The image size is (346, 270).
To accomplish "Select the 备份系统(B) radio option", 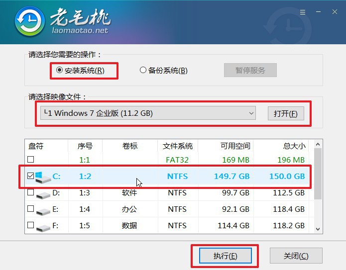I will click(143, 70).
